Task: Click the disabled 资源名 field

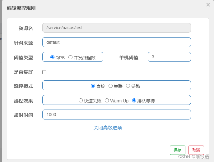Action: pos(117,28)
